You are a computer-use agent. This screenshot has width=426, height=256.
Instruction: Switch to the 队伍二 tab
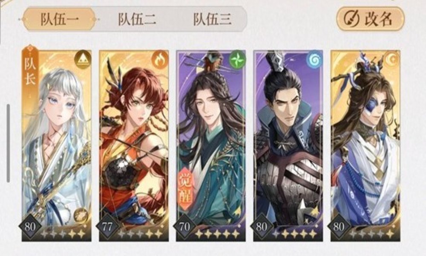pos(137,19)
